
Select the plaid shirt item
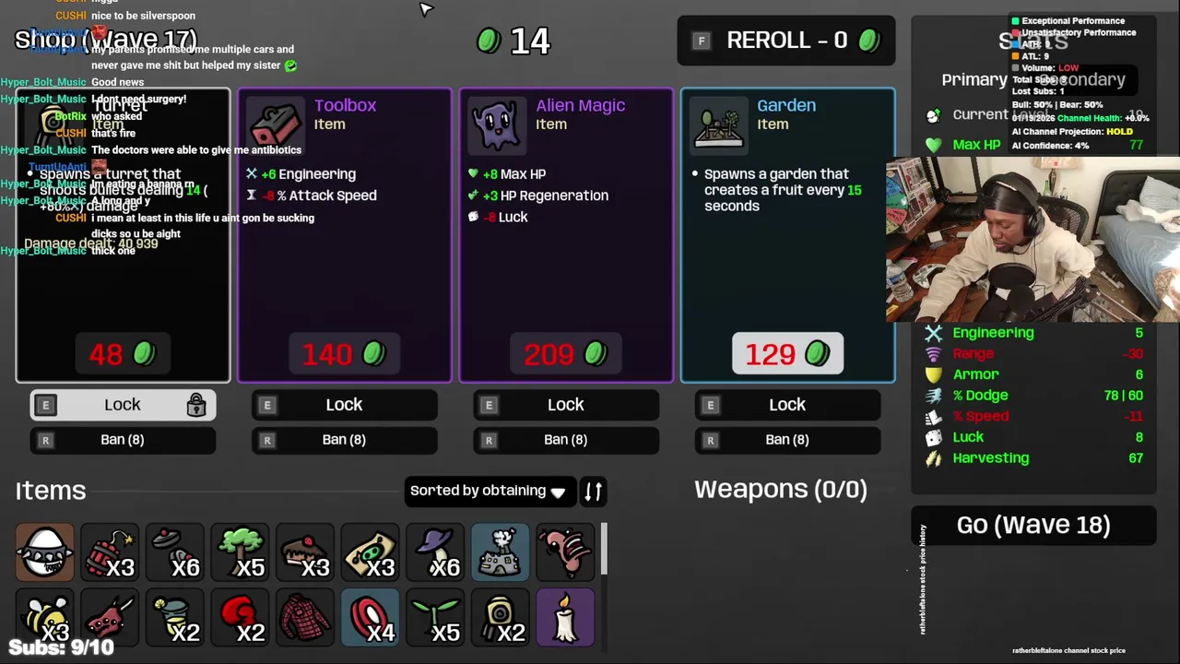coord(305,617)
